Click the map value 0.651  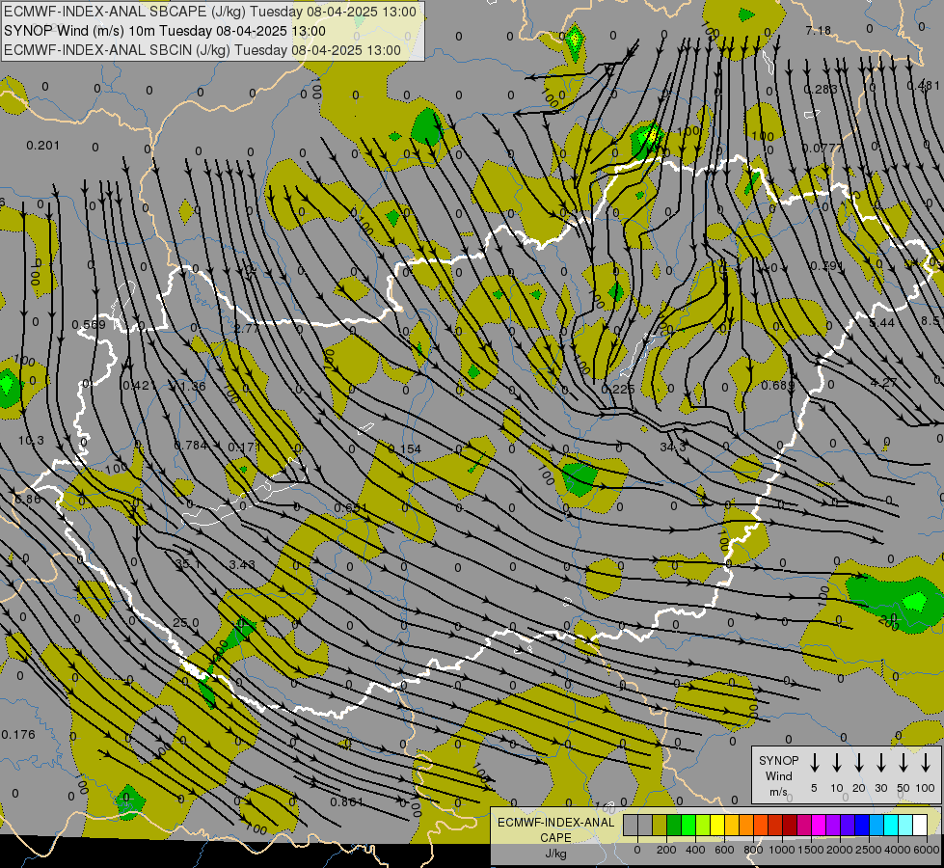click(350, 508)
